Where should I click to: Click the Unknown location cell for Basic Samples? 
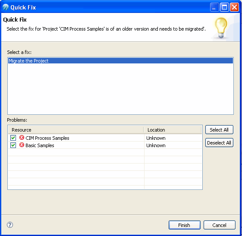click(156, 145)
